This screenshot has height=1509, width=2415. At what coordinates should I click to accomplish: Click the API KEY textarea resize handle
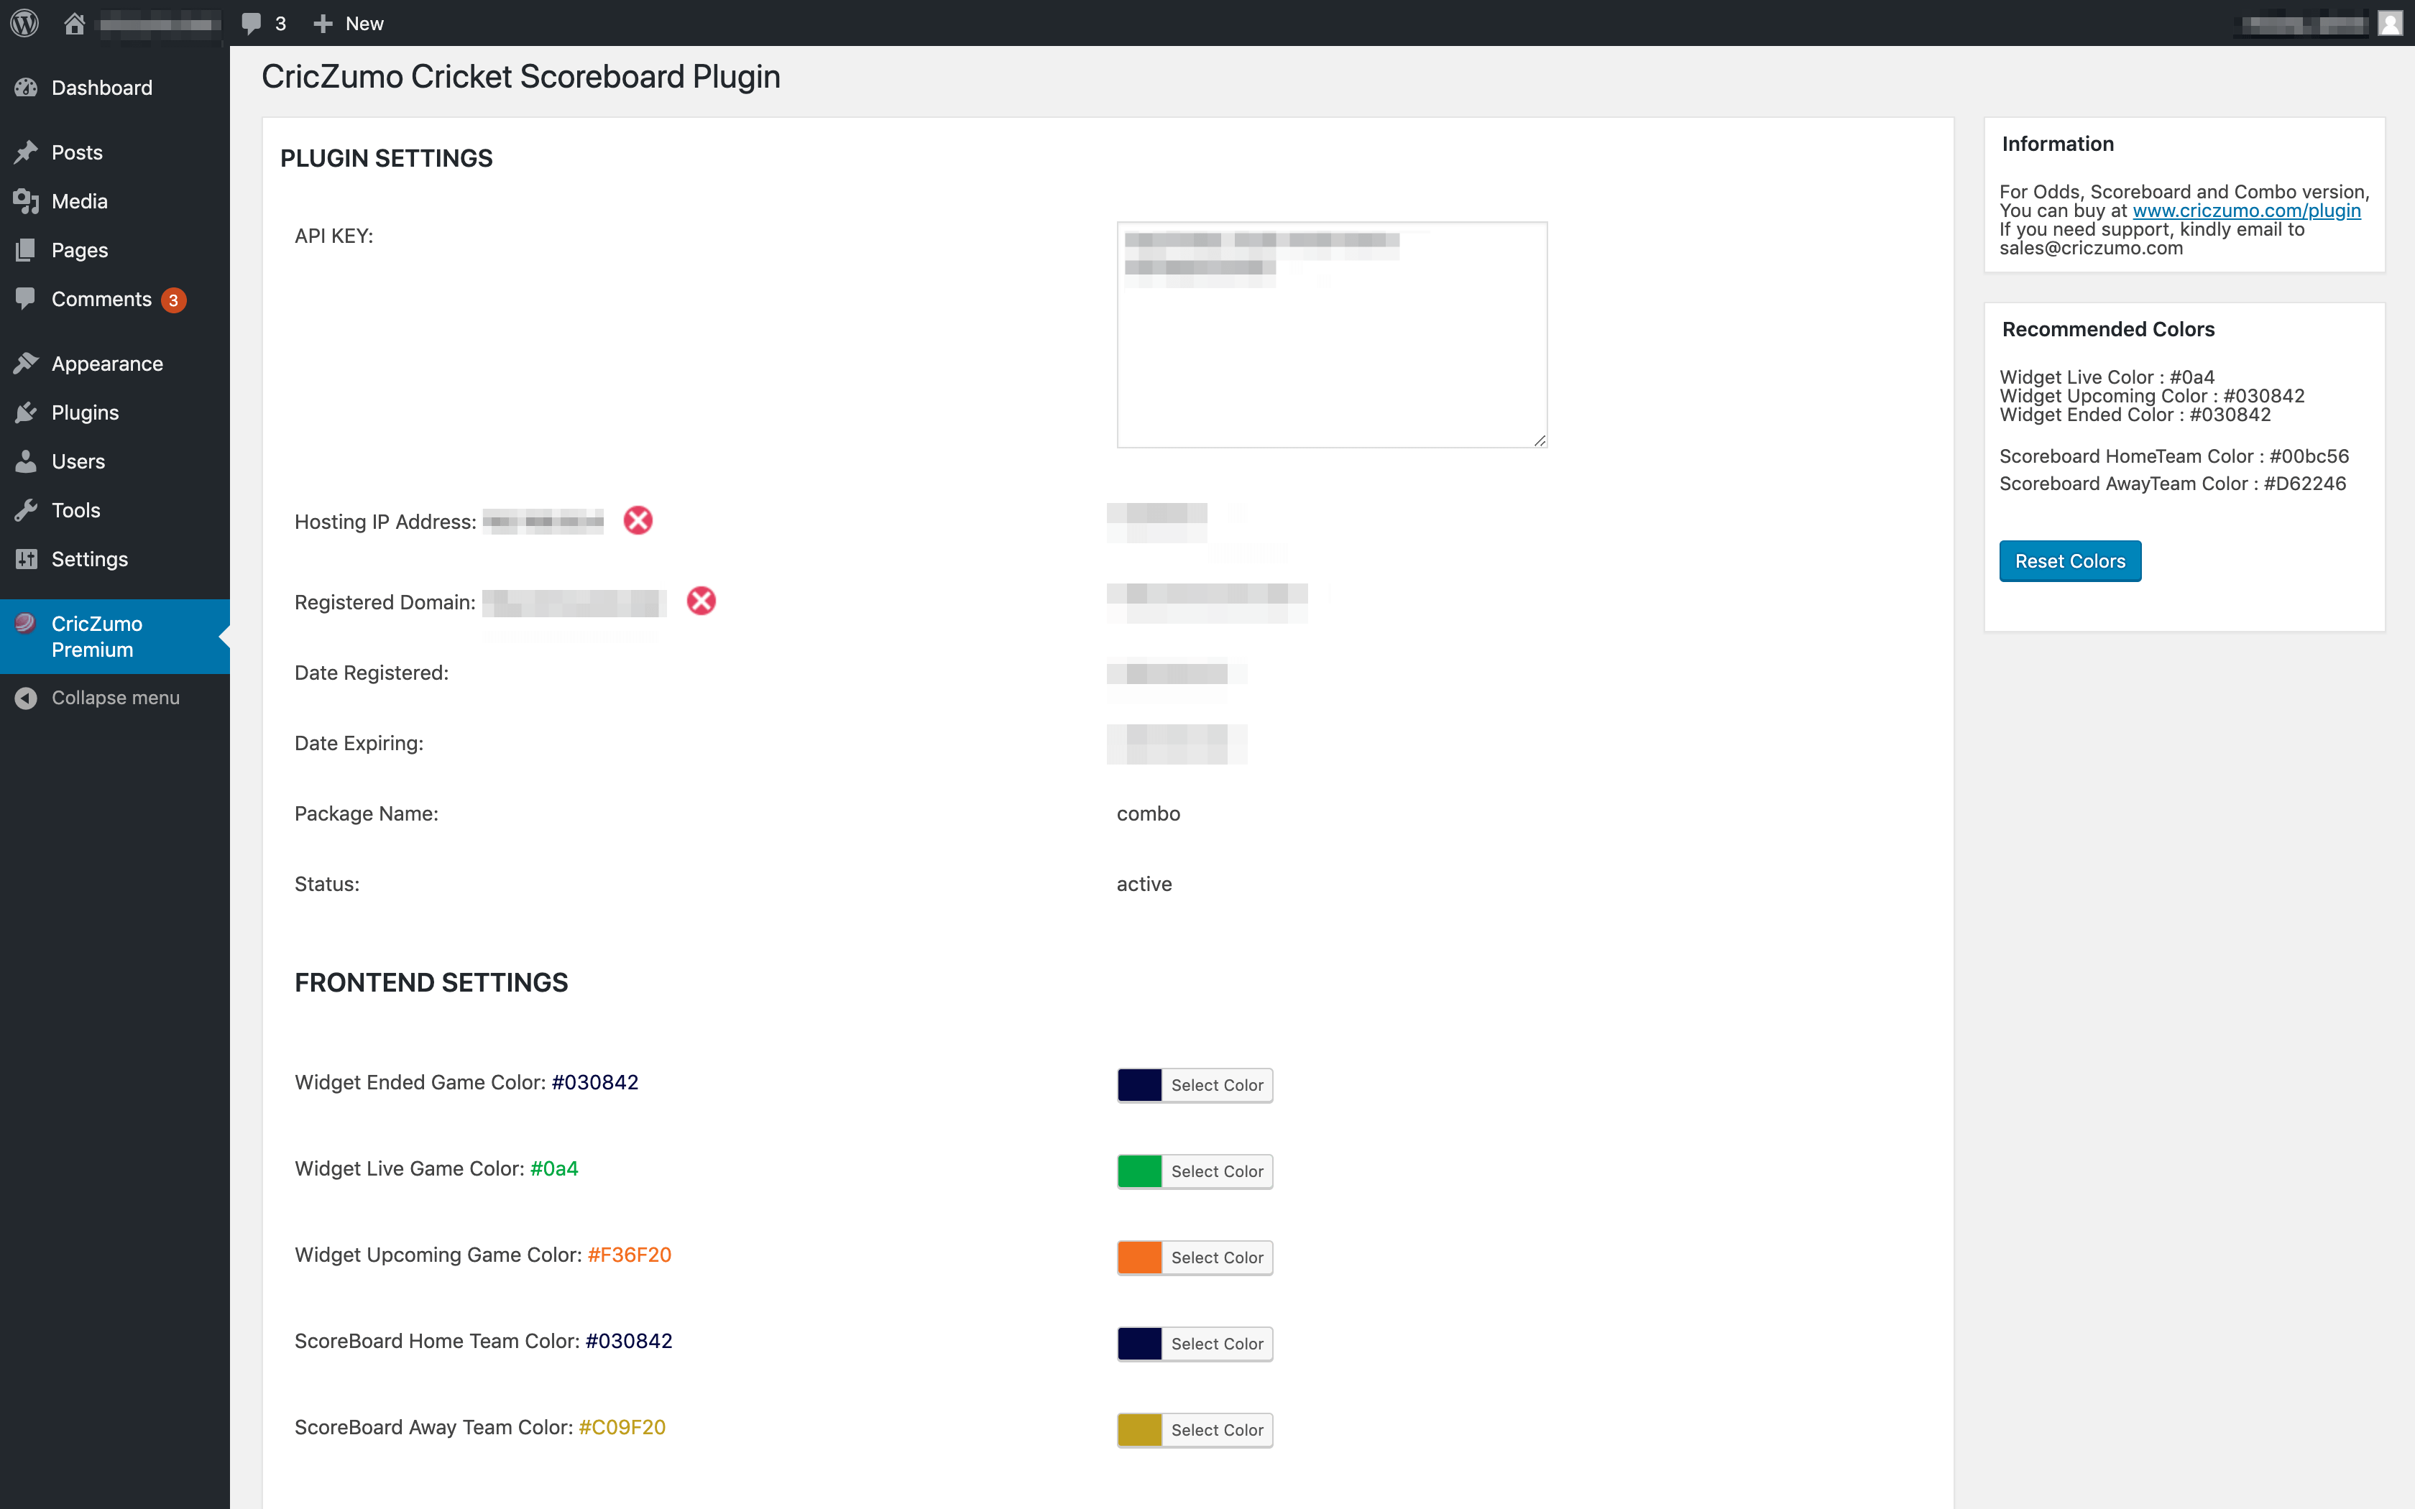(x=1540, y=440)
